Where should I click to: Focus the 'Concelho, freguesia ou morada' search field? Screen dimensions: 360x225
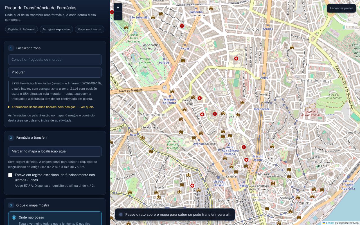[55, 60]
